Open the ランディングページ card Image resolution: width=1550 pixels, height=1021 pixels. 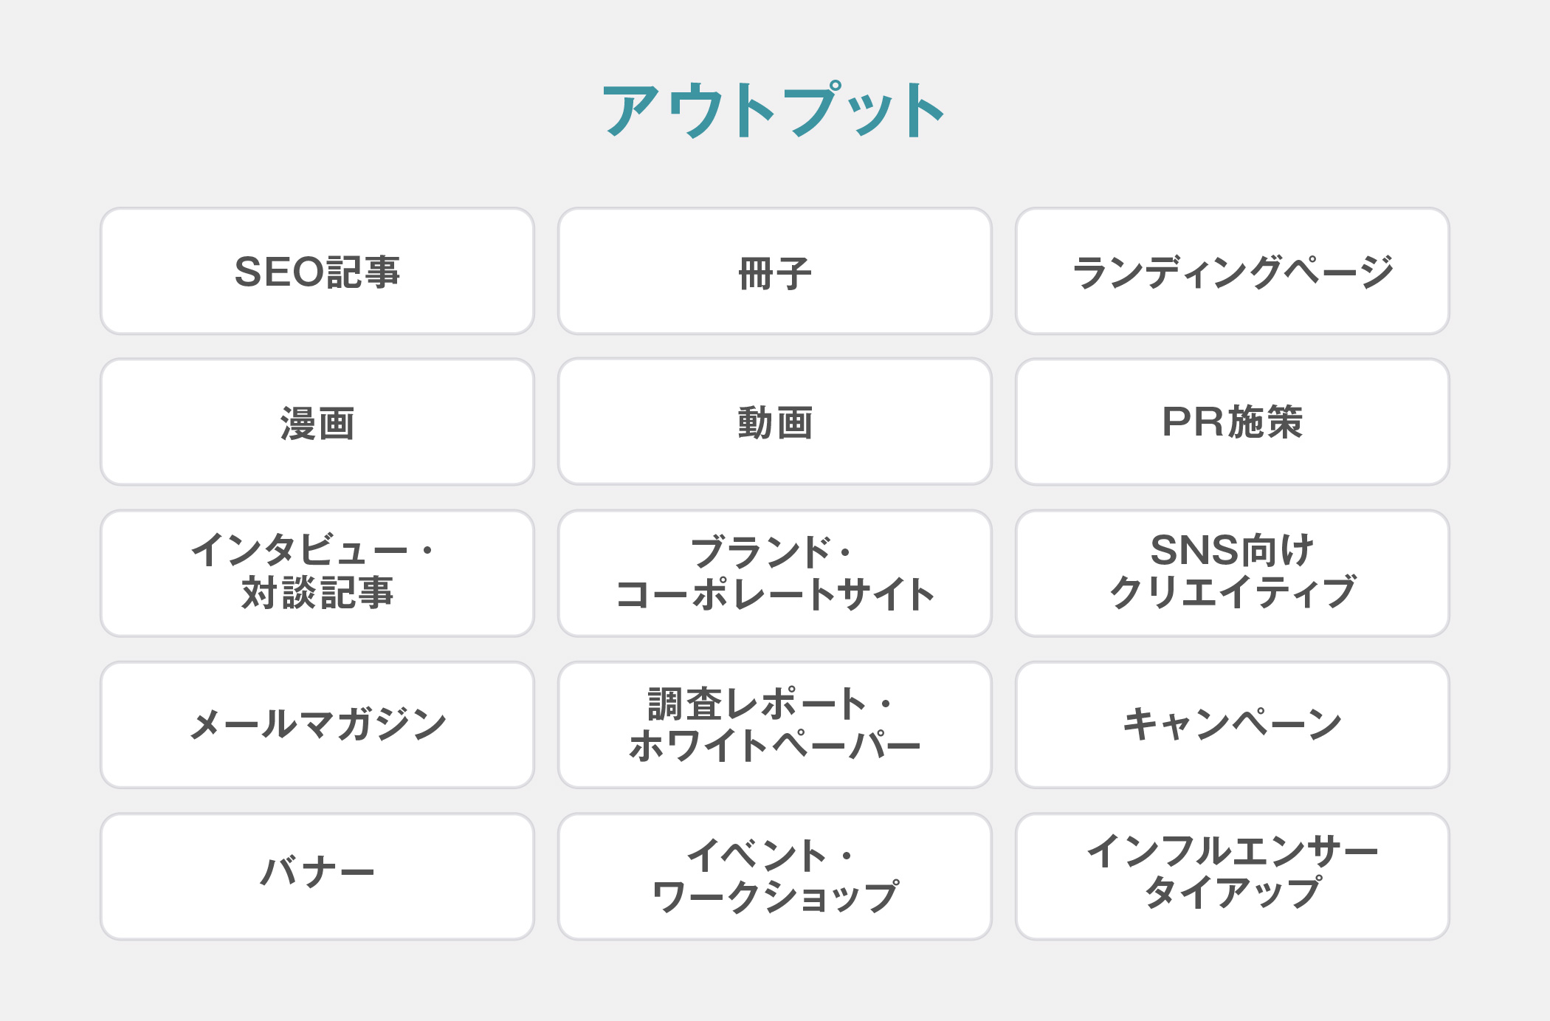tap(1232, 272)
